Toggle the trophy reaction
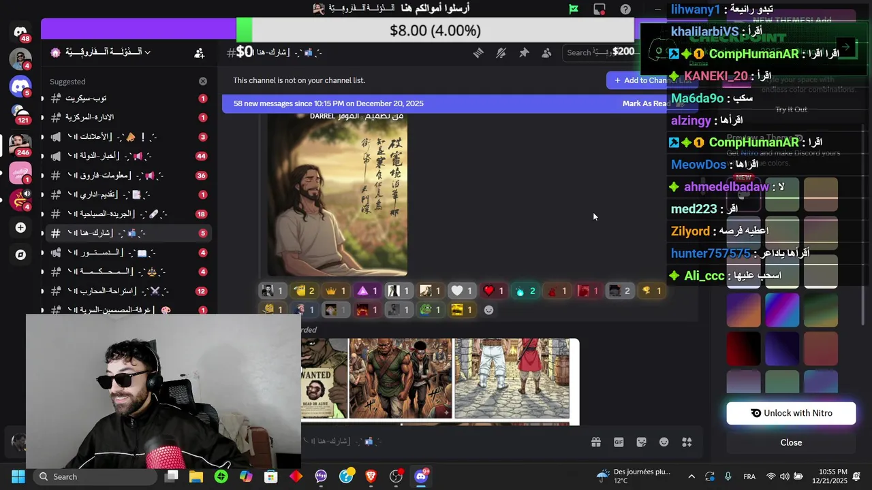The width and height of the screenshot is (872, 490). 651,291
